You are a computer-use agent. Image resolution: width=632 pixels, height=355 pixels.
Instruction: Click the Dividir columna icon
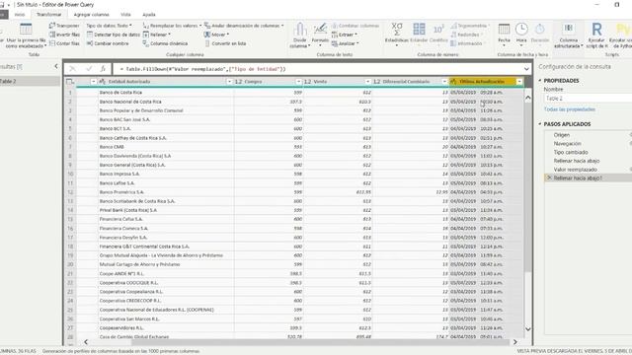point(300,30)
